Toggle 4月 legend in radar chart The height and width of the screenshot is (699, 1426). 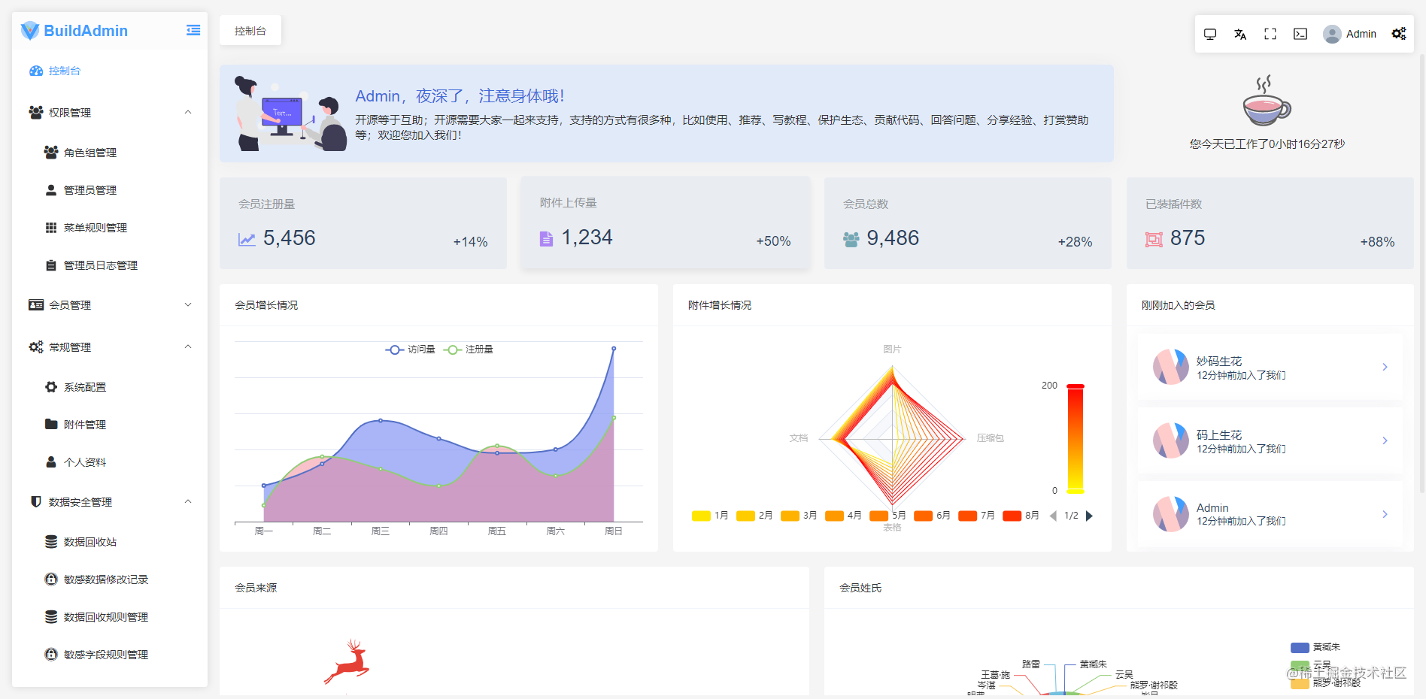(x=843, y=516)
